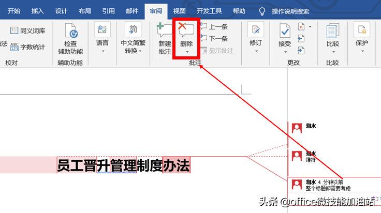Toggle 修订 track changes icon

[256, 29]
